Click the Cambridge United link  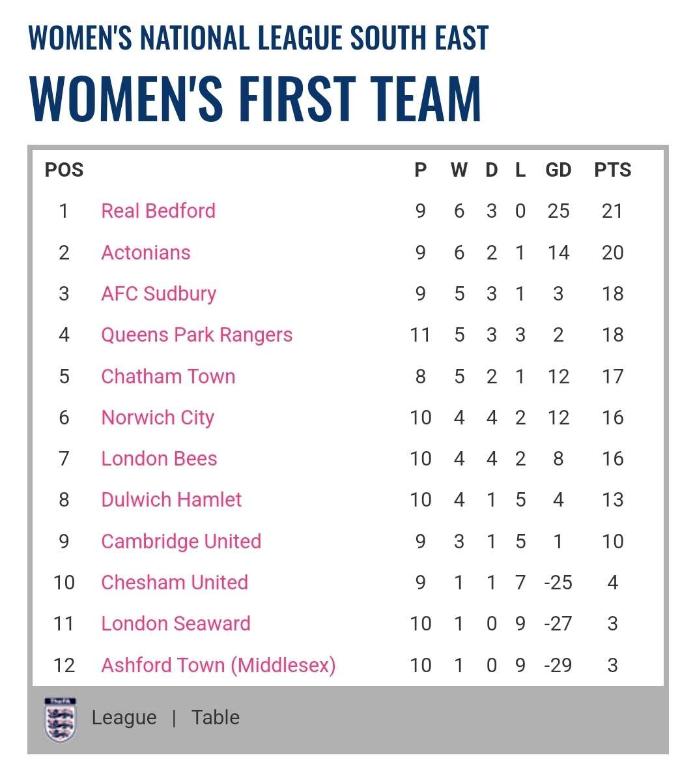coord(181,541)
